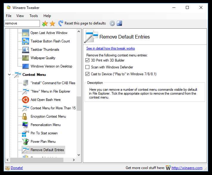This screenshot has height=175, width=212.
Task: Click the picture icon in toolbar
Action: click(x=119, y=23)
